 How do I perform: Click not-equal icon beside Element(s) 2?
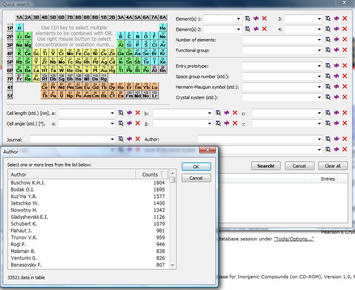tap(256, 29)
